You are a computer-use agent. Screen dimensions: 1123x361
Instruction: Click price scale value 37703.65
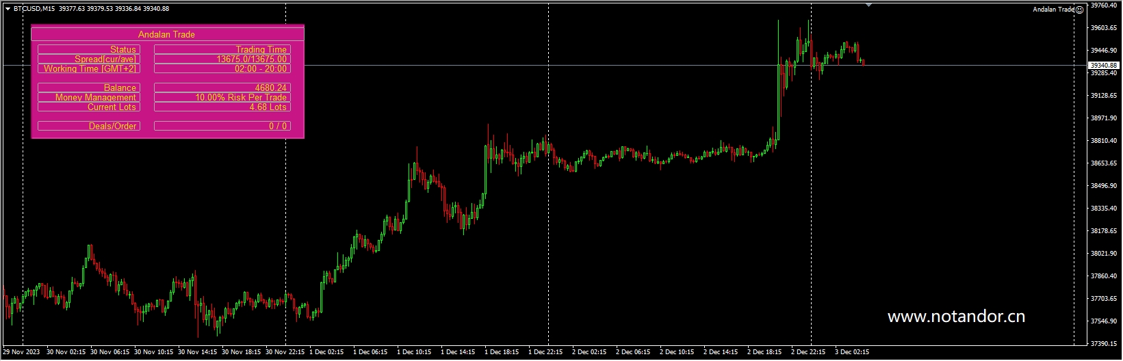1103,299
